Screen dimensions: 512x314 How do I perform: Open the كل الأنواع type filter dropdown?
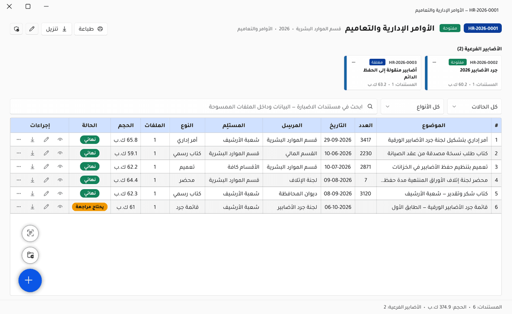(412, 107)
